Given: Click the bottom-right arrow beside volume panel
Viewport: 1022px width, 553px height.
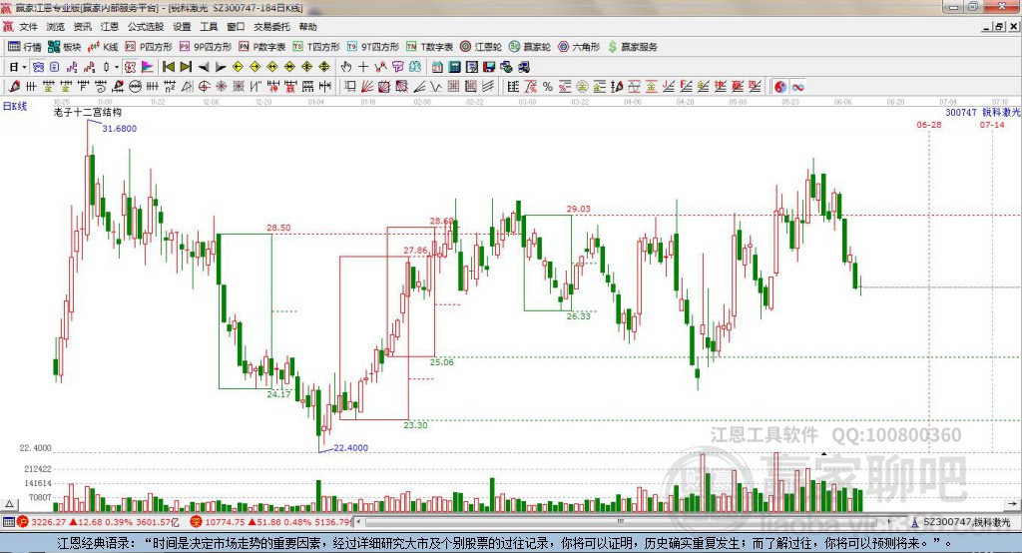Looking at the screenshot, I should (1012, 504).
